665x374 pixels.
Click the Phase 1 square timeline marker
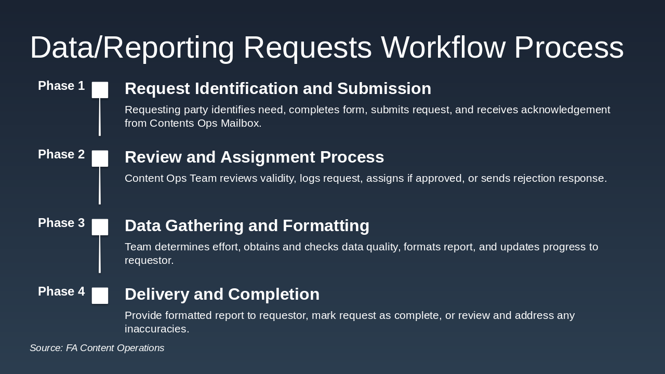[x=100, y=90]
